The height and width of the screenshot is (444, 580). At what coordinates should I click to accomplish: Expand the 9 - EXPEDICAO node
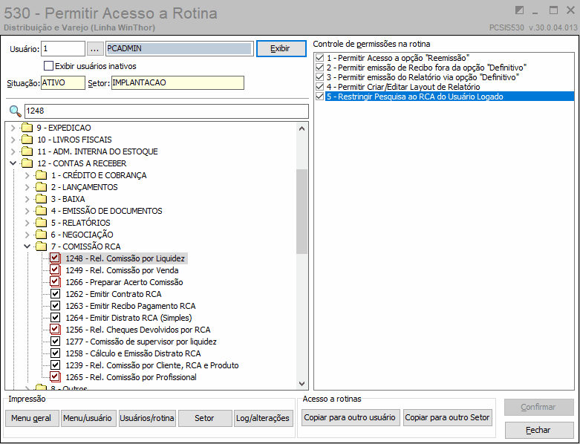[x=13, y=128]
